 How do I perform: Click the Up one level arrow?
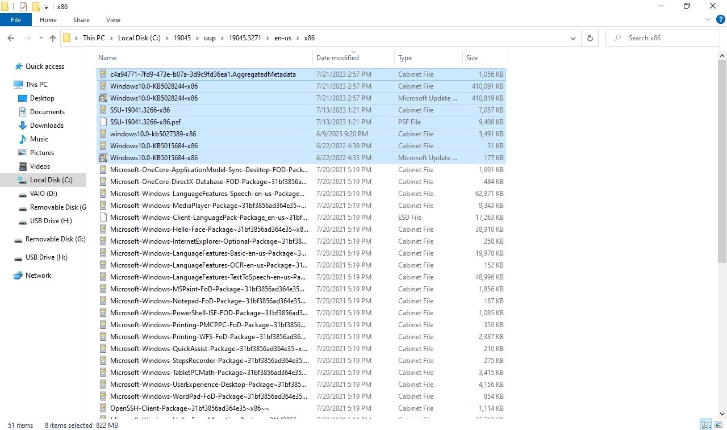pyautogui.click(x=53, y=38)
